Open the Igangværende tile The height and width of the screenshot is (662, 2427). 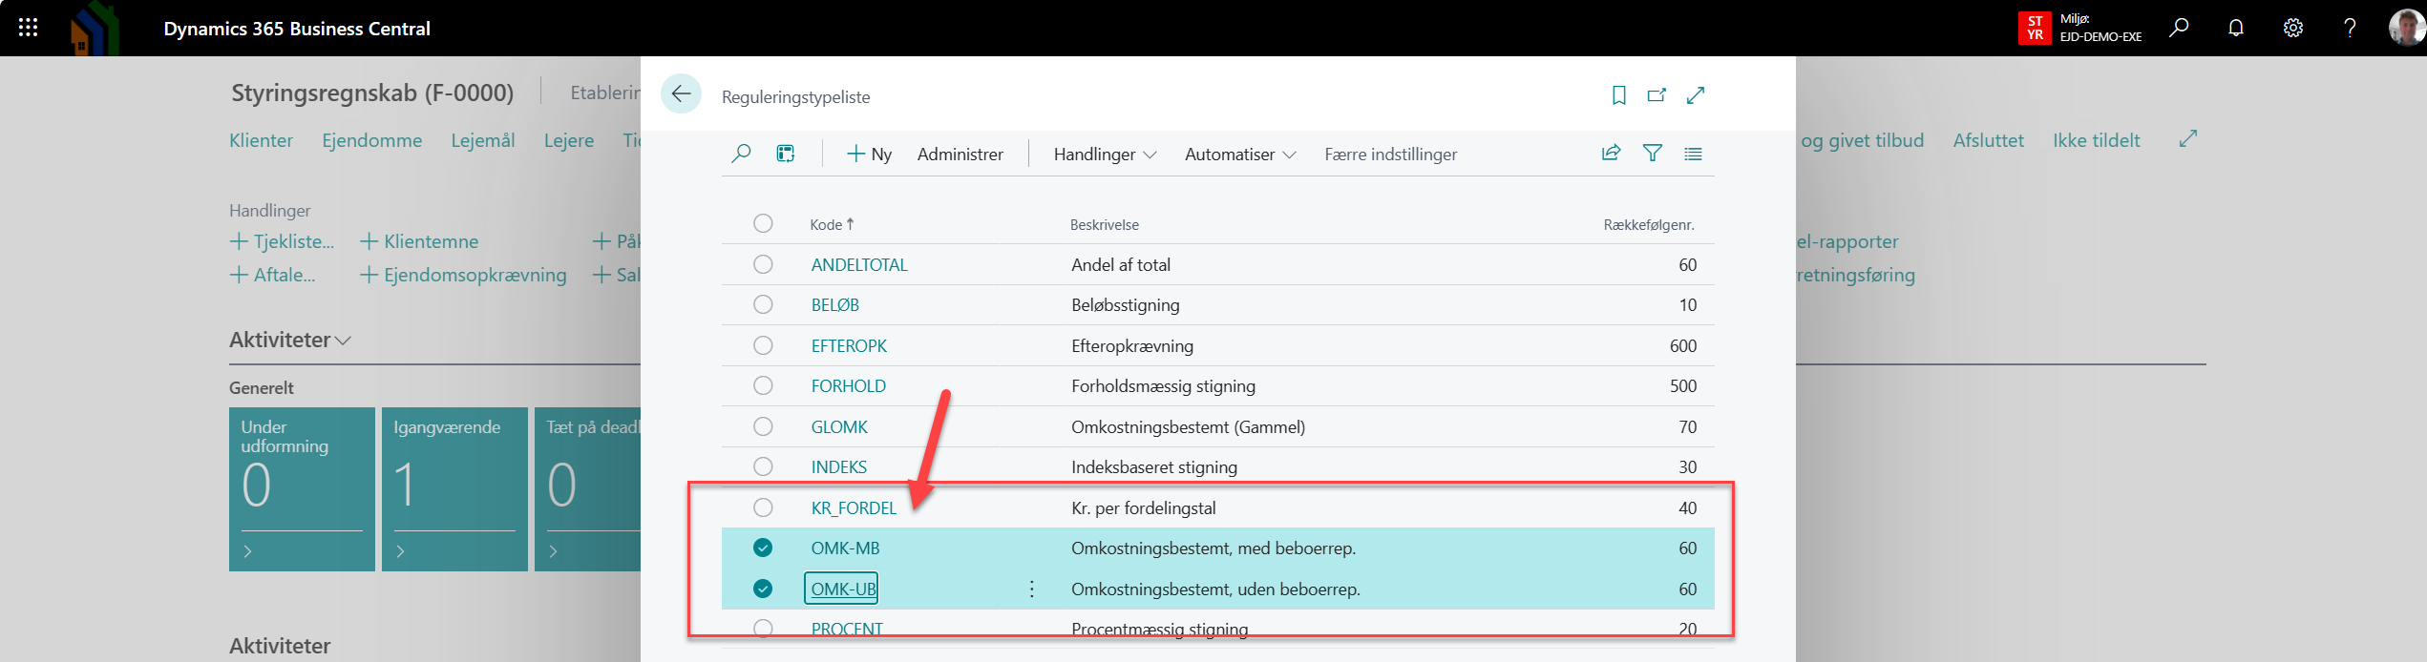(x=454, y=489)
